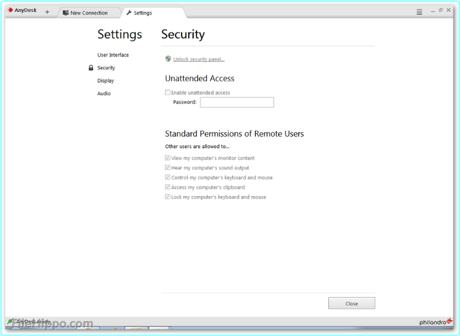460x336 pixels.
Task: Select Security in settings sidebar
Action: [106, 68]
